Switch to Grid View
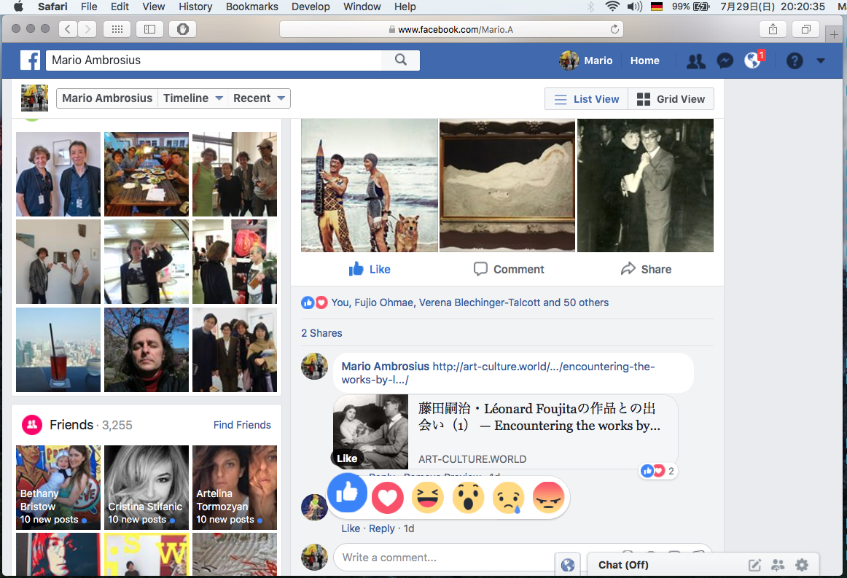 [671, 99]
